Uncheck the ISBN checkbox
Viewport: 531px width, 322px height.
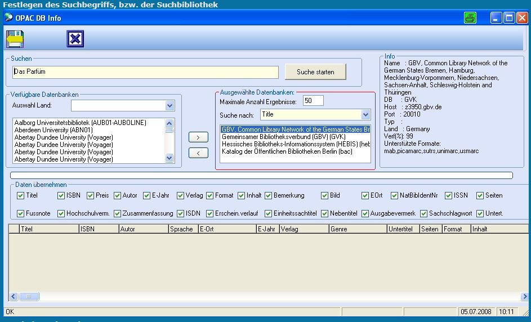61,195
